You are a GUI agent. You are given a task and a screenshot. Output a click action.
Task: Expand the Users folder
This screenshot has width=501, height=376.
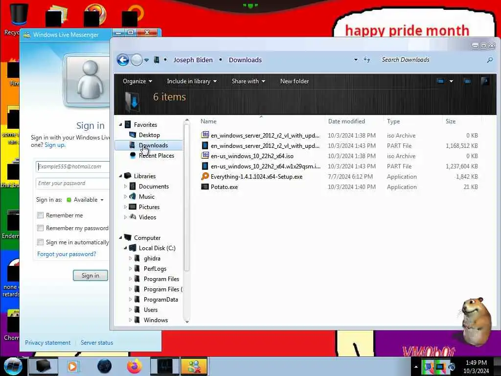[x=130, y=310]
